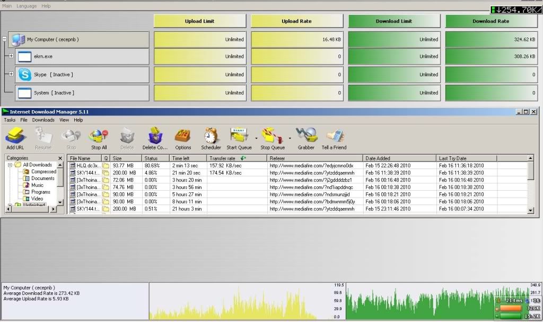The height and width of the screenshot is (322, 543).
Task: Click the 8 hours 11 min time cell
Action: tap(187, 202)
